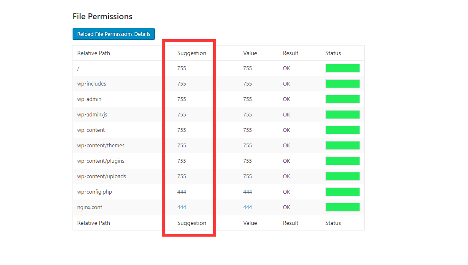The image size is (468, 265).
Task: Click Reload File Permissions Details button
Action: point(113,34)
